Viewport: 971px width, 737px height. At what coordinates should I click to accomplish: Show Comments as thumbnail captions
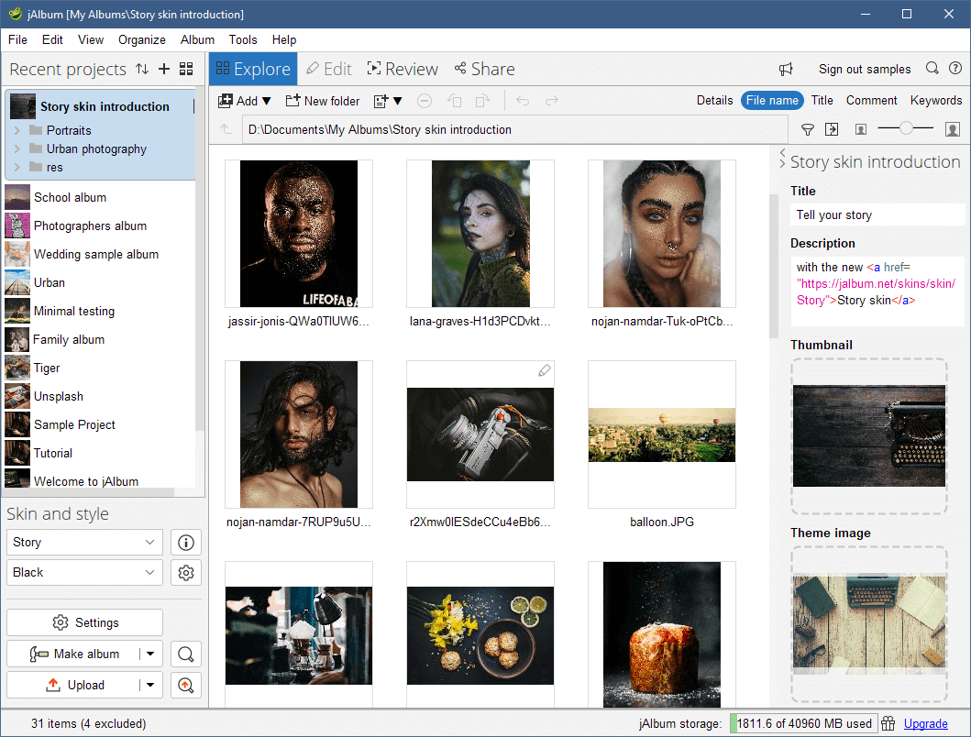pyautogui.click(x=871, y=100)
